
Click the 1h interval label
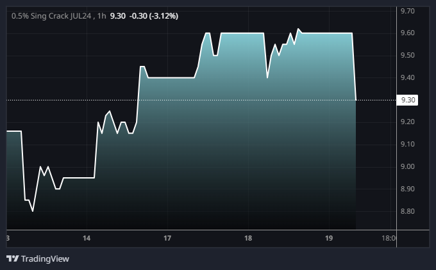(x=103, y=15)
